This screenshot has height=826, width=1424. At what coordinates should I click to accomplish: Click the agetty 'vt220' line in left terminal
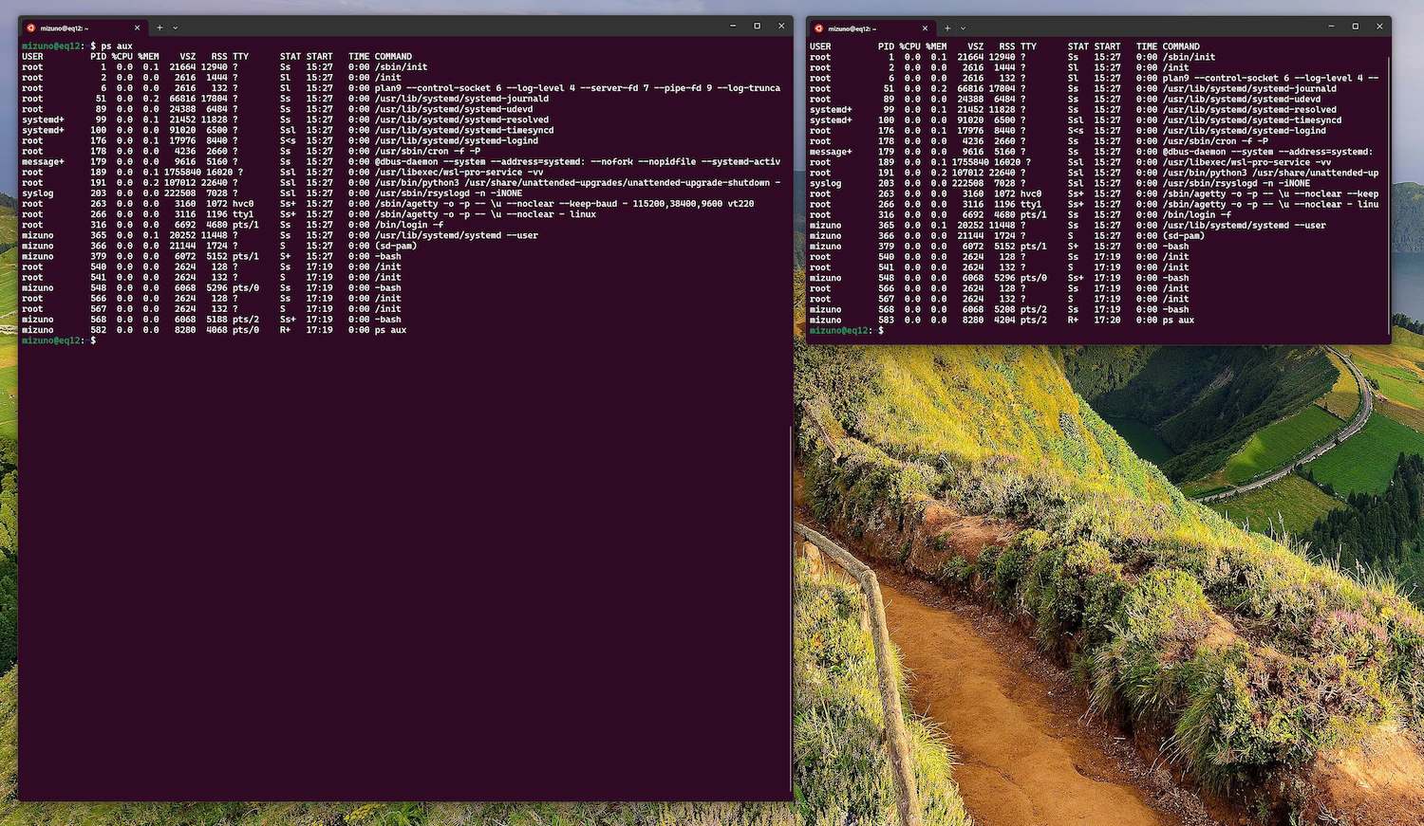(564, 204)
